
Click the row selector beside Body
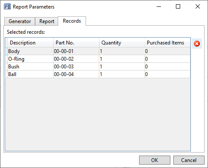click(x=6, y=51)
